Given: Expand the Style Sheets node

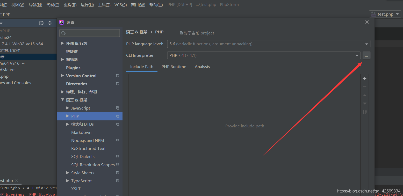Looking at the screenshot, I should click(x=68, y=173).
